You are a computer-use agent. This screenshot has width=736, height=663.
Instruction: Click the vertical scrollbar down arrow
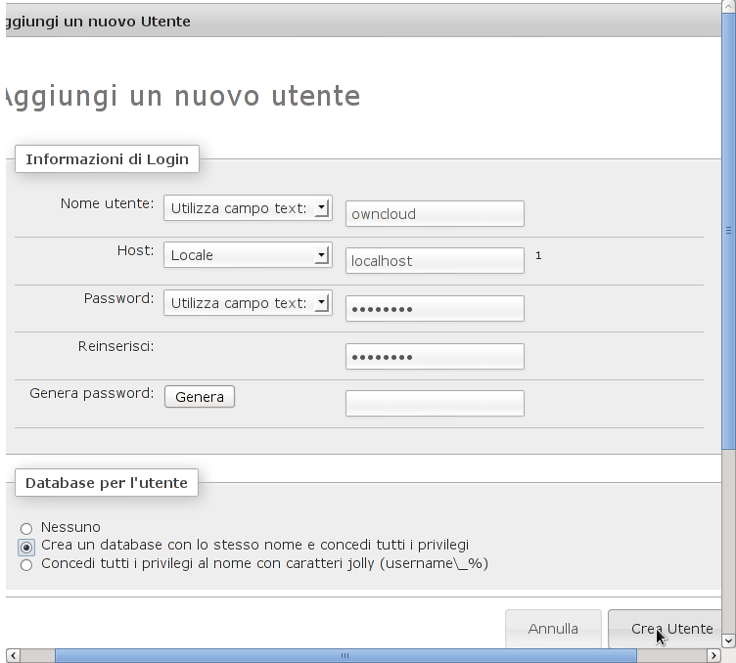[727, 641]
